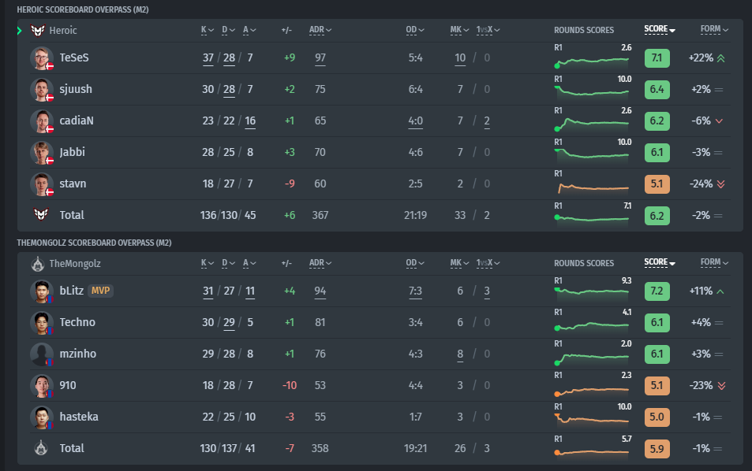Sort TheMongolz table by FORM
This screenshot has height=471, width=752.
(714, 262)
